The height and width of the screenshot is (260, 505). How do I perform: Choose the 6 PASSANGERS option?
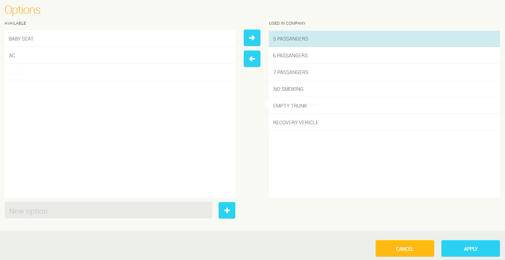coord(290,56)
